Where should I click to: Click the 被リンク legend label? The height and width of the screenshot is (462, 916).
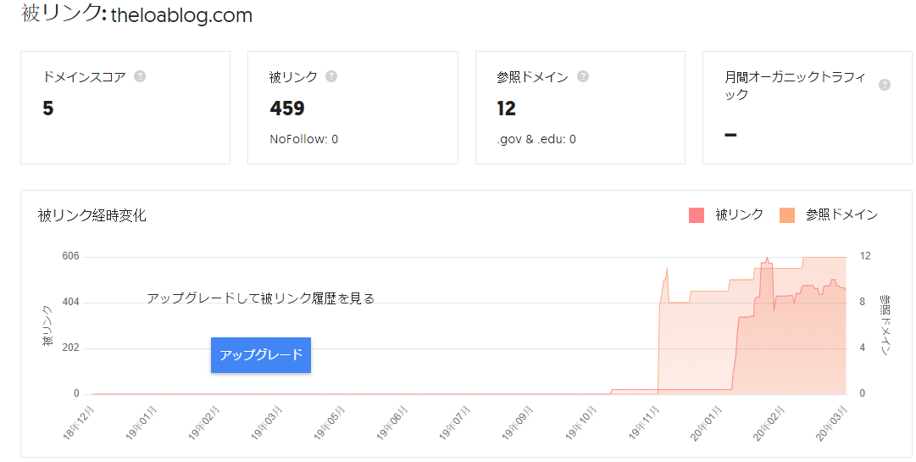coord(739,215)
